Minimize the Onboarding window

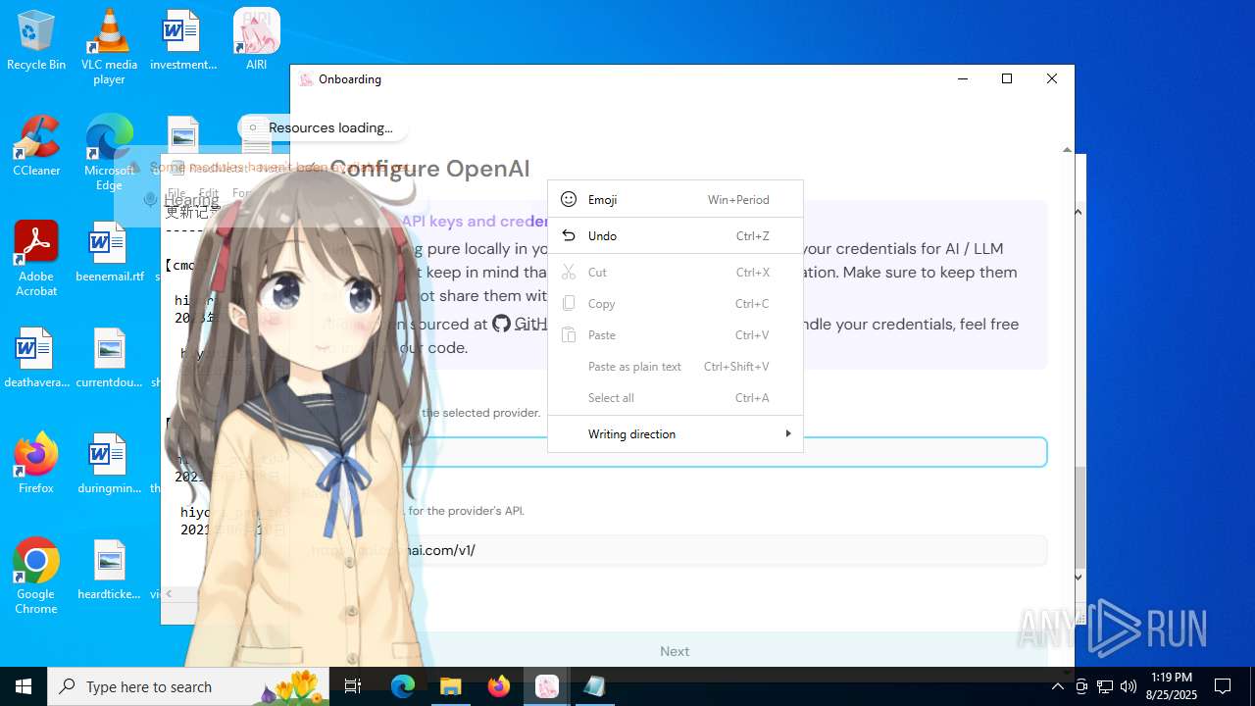click(962, 79)
